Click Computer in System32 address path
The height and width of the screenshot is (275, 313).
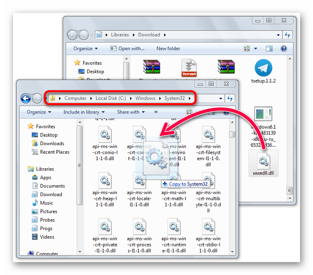pyautogui.click(x=75, y=98)
